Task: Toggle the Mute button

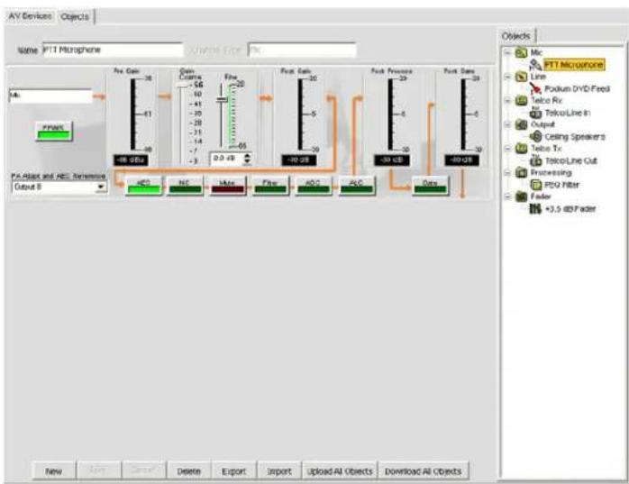Action: [x=227, y=186]
